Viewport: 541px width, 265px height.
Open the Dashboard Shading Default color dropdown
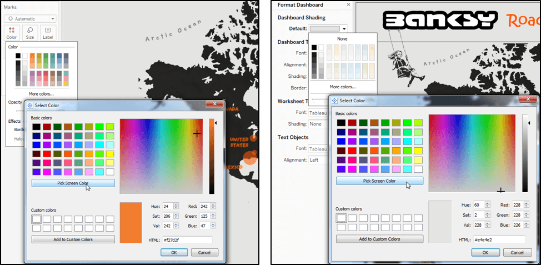pos(328,29)
